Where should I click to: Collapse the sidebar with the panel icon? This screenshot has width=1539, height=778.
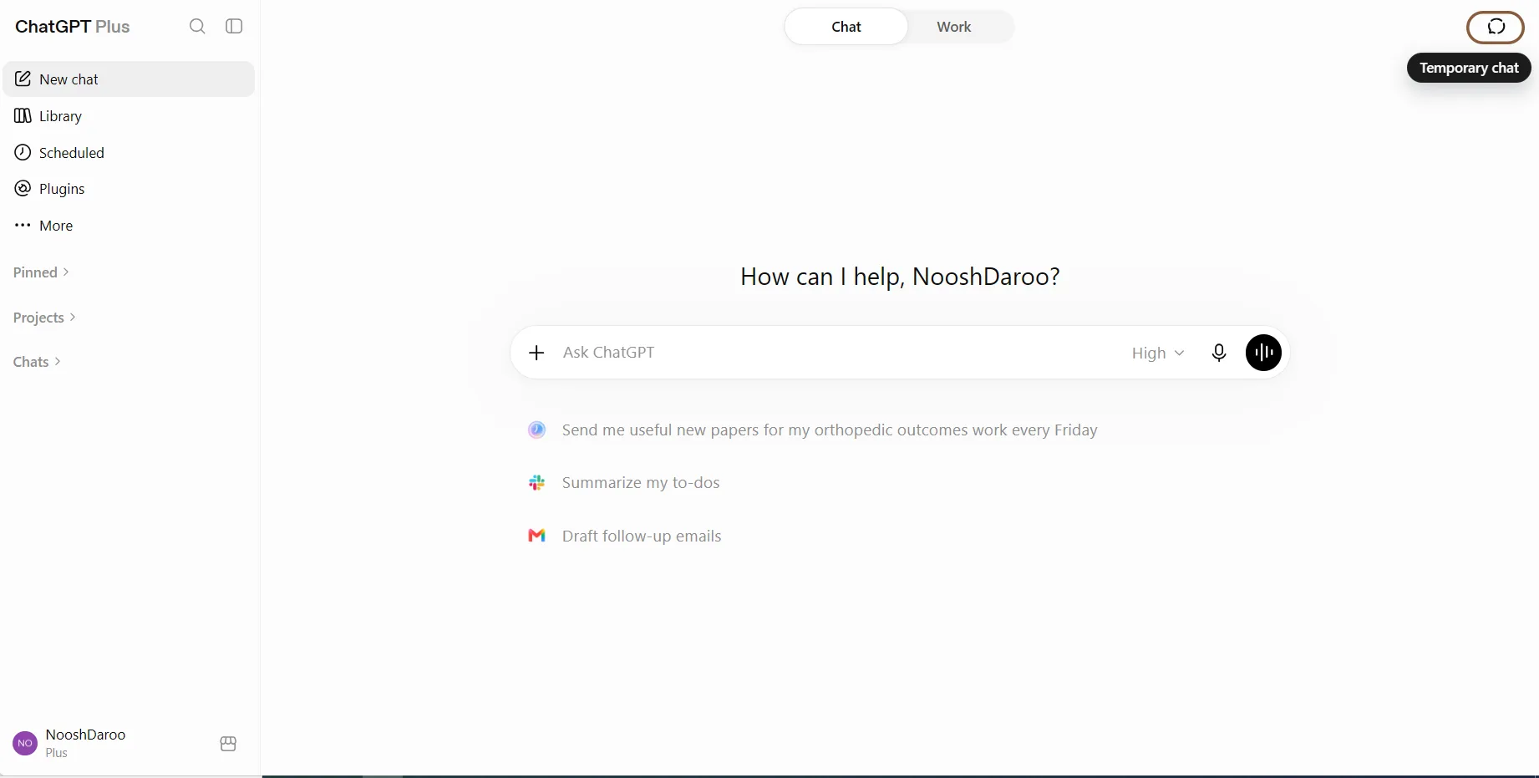click(234, 27)
